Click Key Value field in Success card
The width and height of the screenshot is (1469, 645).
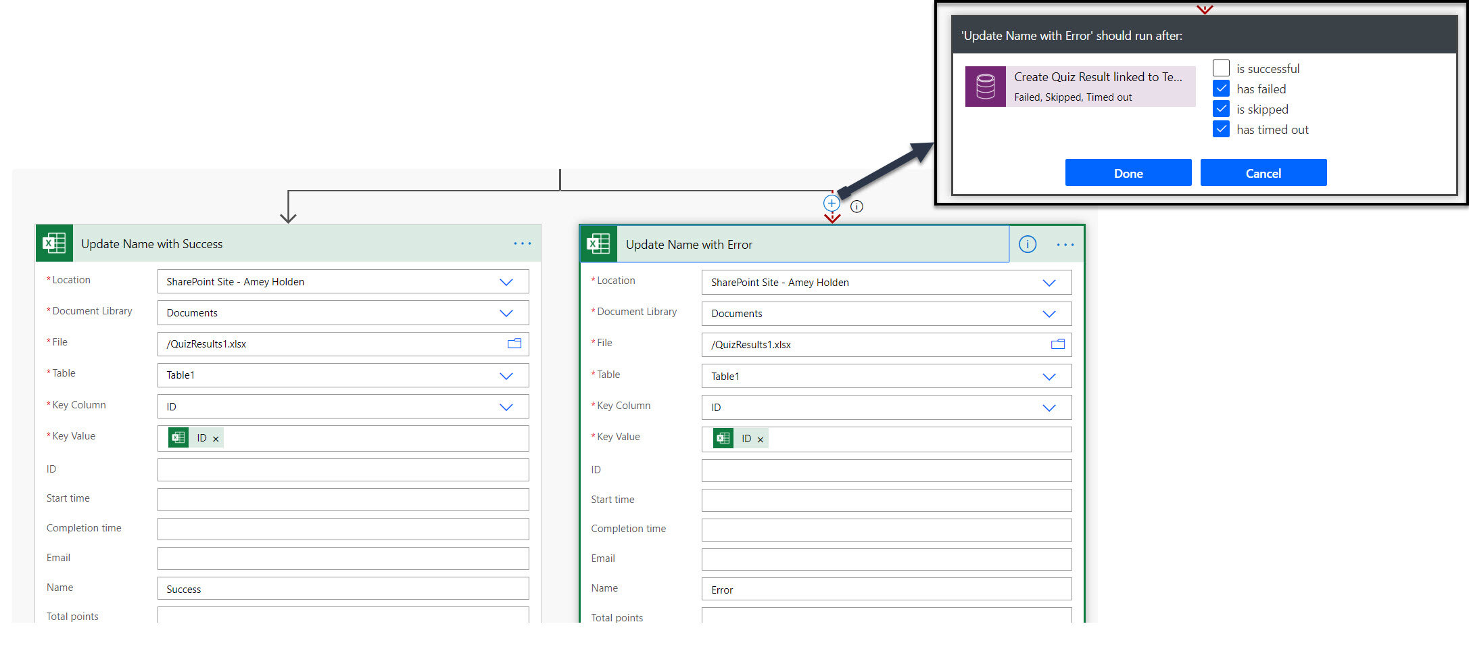coord(343,438)
